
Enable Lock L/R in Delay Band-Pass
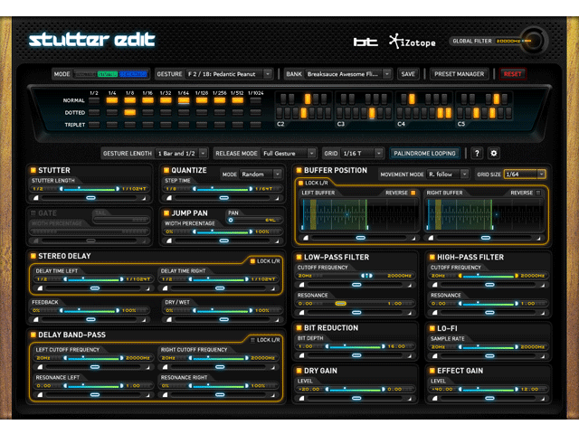tap(253, 340)
